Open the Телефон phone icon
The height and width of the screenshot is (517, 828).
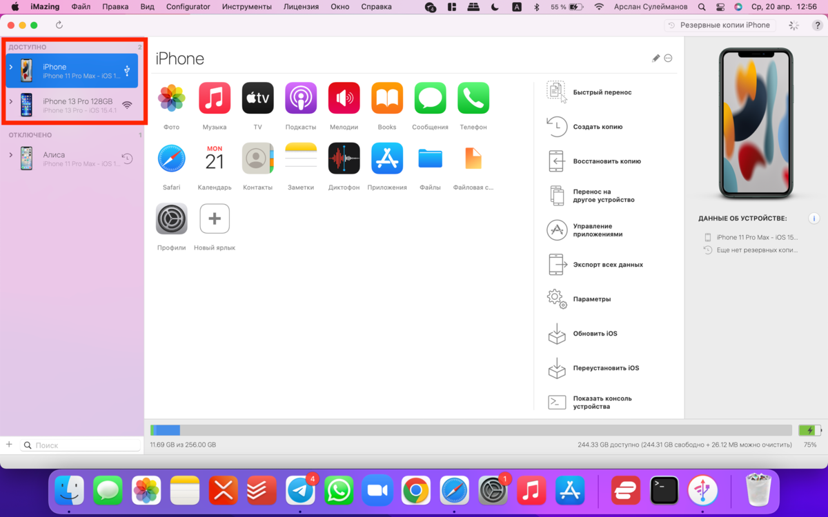(473, 98)
